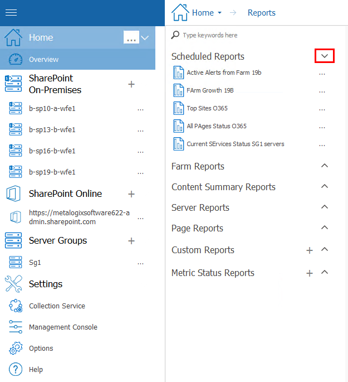The height and width of the screenshot is (382, 348).
Task: Select b-sp19-b-wfe1 farm
Action: [52, 172]
